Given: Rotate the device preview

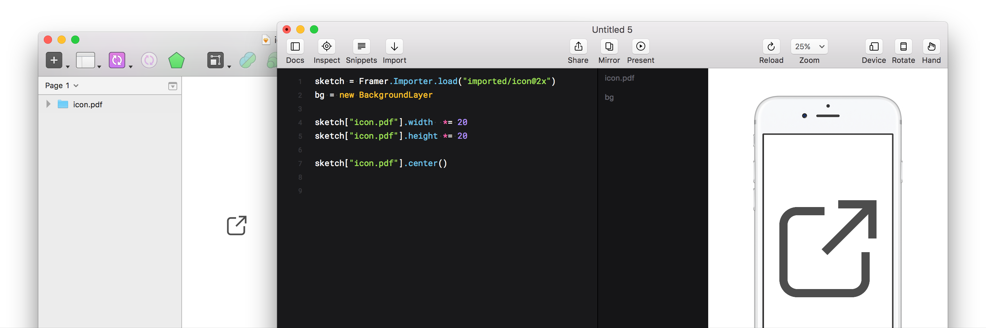Looking at the screenshot, I should point(903,47).
